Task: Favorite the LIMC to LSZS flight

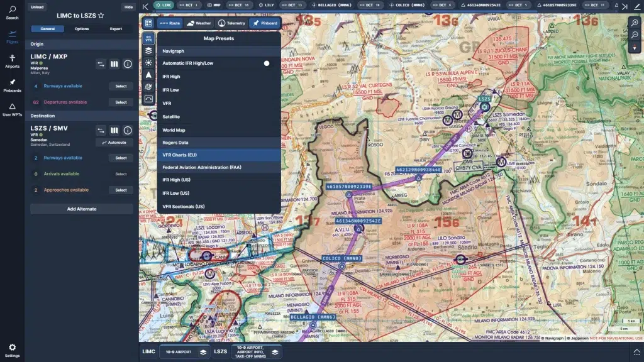Action: pyautogui.click(x=101, y=15)
